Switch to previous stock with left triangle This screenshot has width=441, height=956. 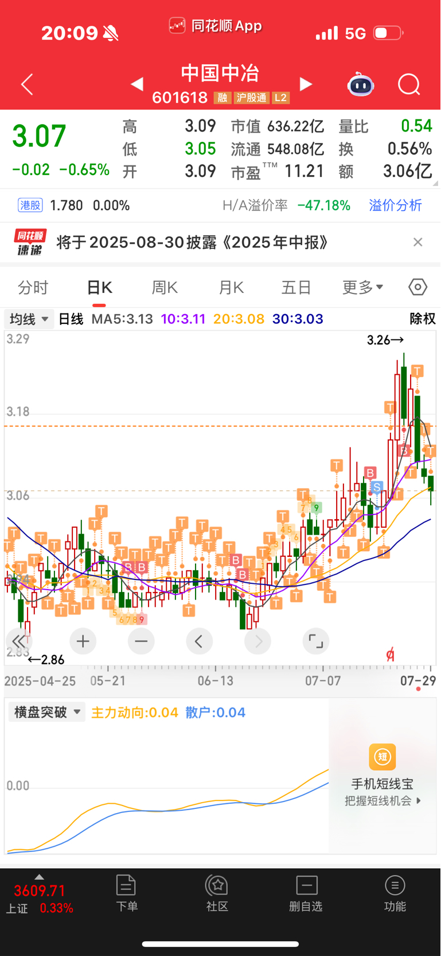coord(136,84)
